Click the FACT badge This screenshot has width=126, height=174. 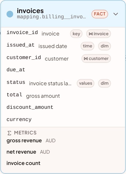point(100,14)
